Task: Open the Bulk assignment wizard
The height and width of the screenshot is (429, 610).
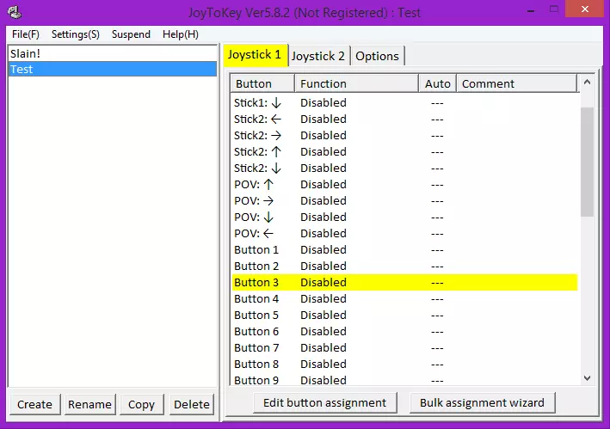Action: pos(482,402)
